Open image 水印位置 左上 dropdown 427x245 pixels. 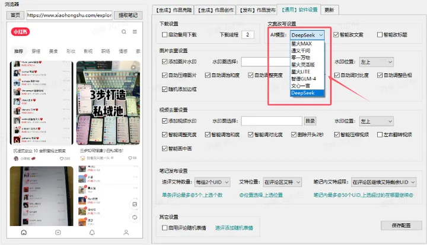[x=377, y=62]
